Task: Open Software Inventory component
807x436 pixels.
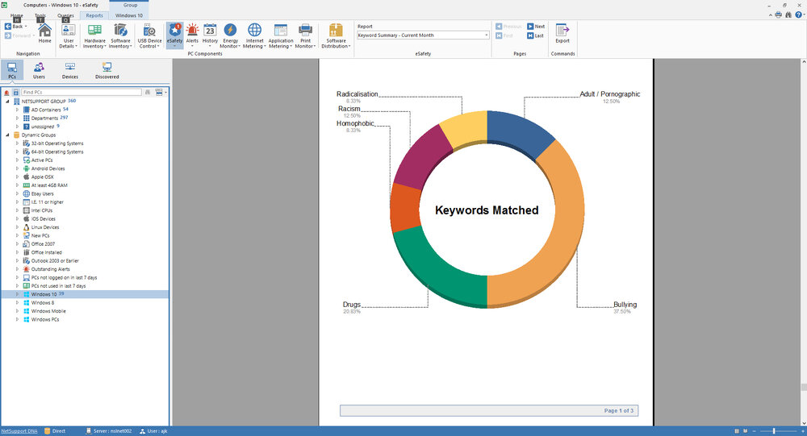Action: point(120,36)
